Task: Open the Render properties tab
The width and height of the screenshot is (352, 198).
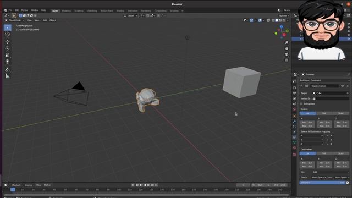Action: [x=294, y=88]
